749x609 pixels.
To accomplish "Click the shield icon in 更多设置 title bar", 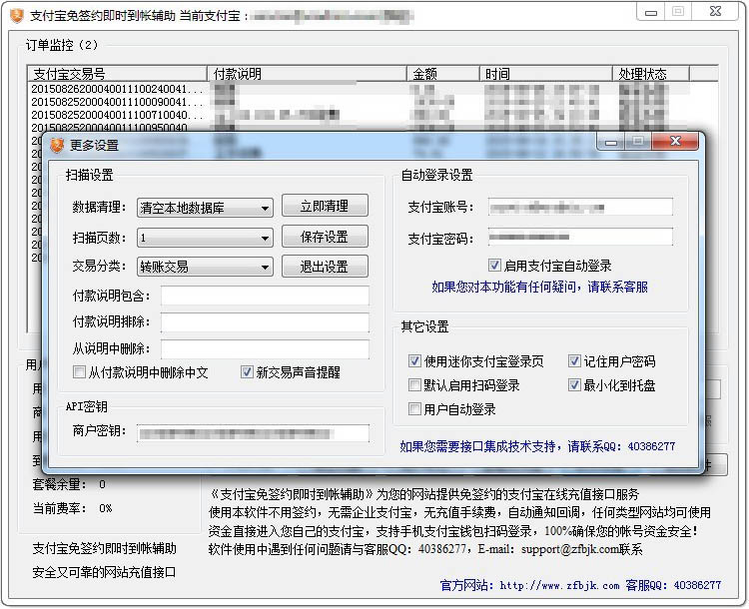I will pos(57,145).
